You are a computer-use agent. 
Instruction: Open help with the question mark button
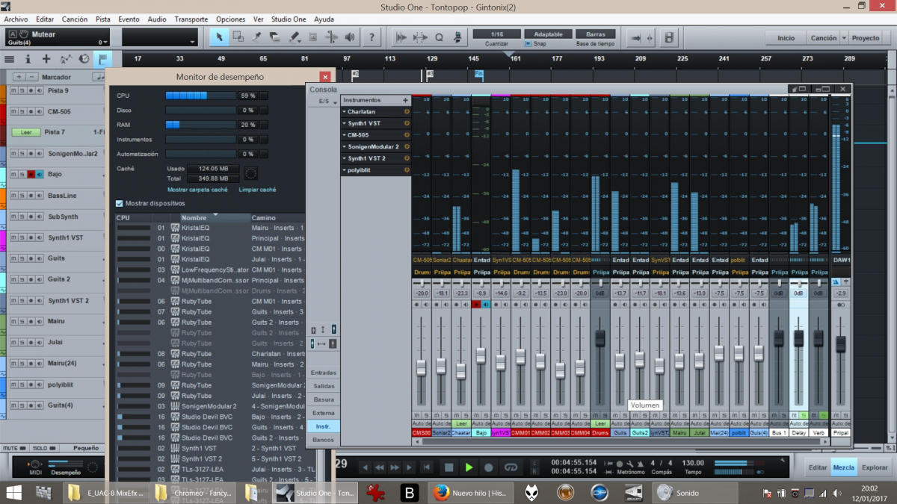(x=372, y=37)
